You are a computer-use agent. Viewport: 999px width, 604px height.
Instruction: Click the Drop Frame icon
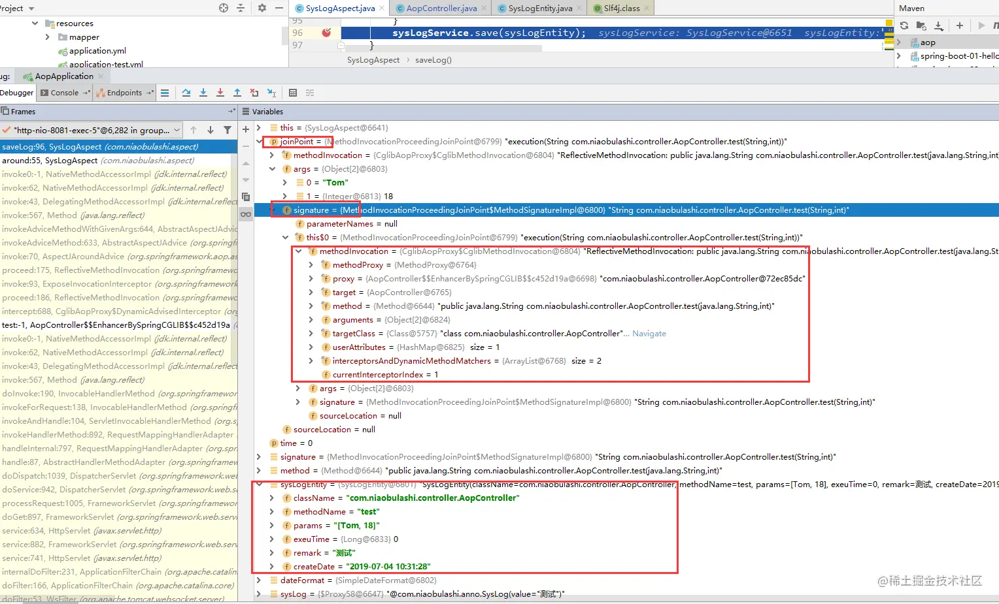click(254, 93)
